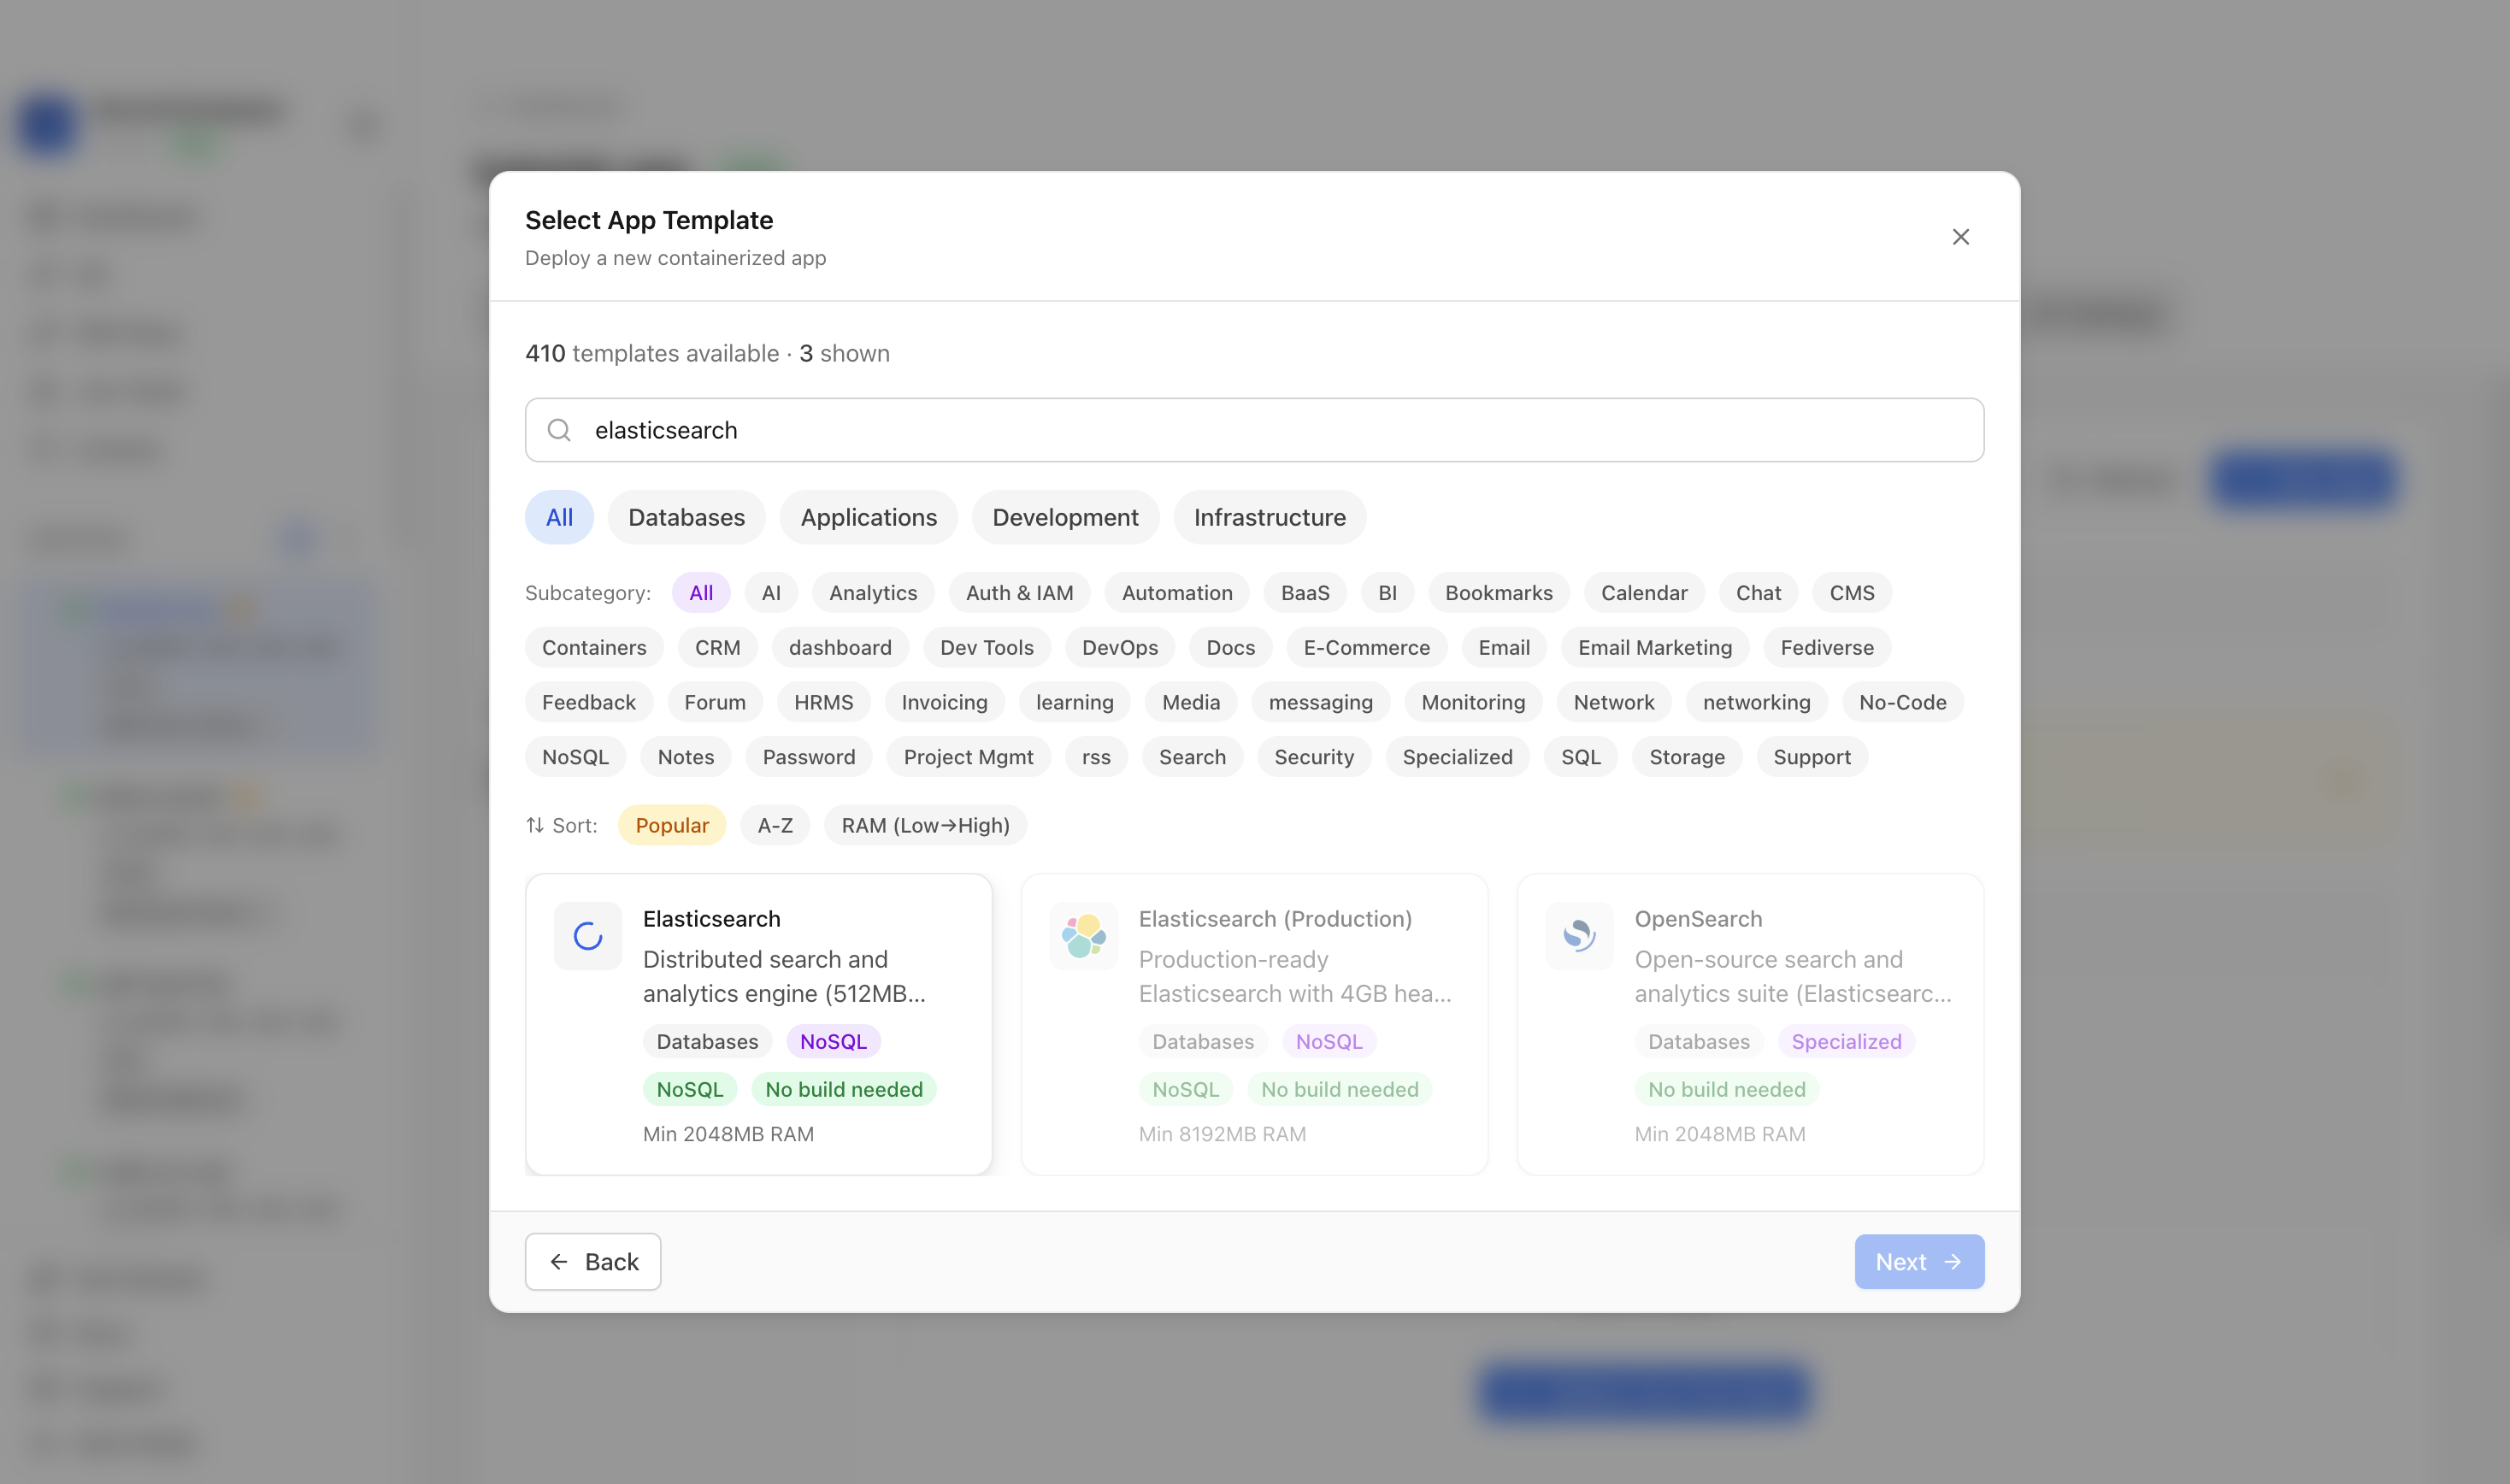Click the sort arrows icon
2510x1484 pixels.
point(535,825)
